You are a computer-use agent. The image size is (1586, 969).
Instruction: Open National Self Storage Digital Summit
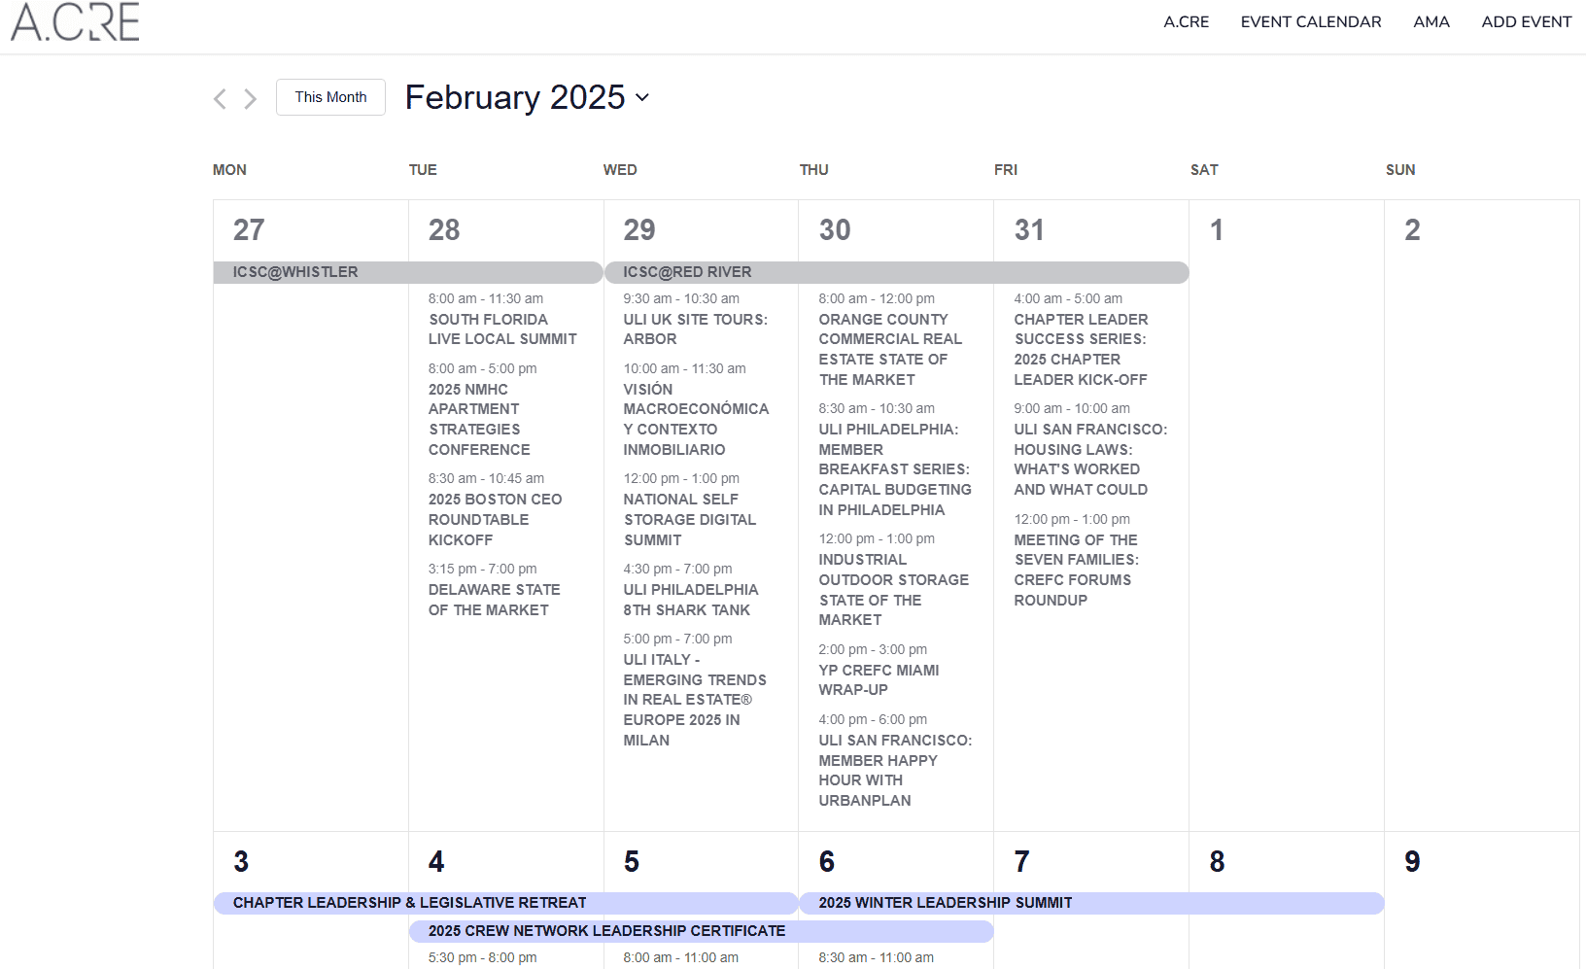pyautogui.click(x=689, y=519)
